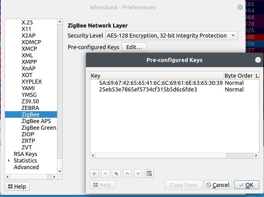Click the keys table scroll-left arrow
The height and width of the screenshot is (197, 264).
(93, 156)
